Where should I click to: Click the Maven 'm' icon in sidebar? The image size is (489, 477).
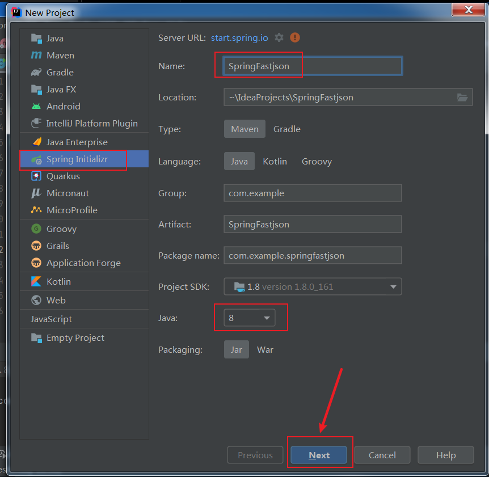36,56
